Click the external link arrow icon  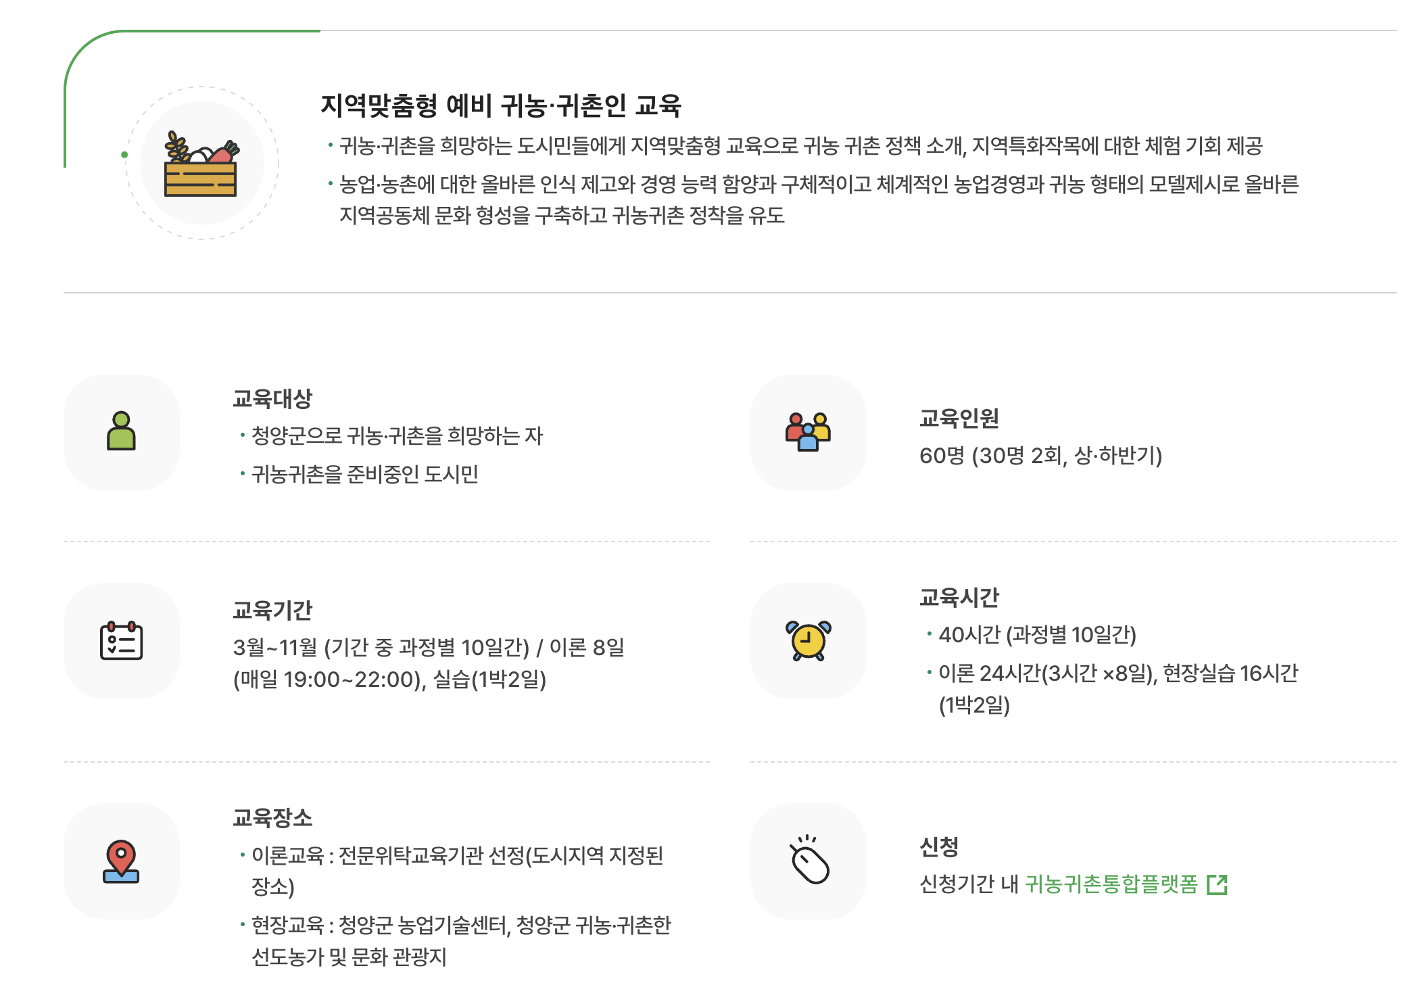tap(1217, 884)
